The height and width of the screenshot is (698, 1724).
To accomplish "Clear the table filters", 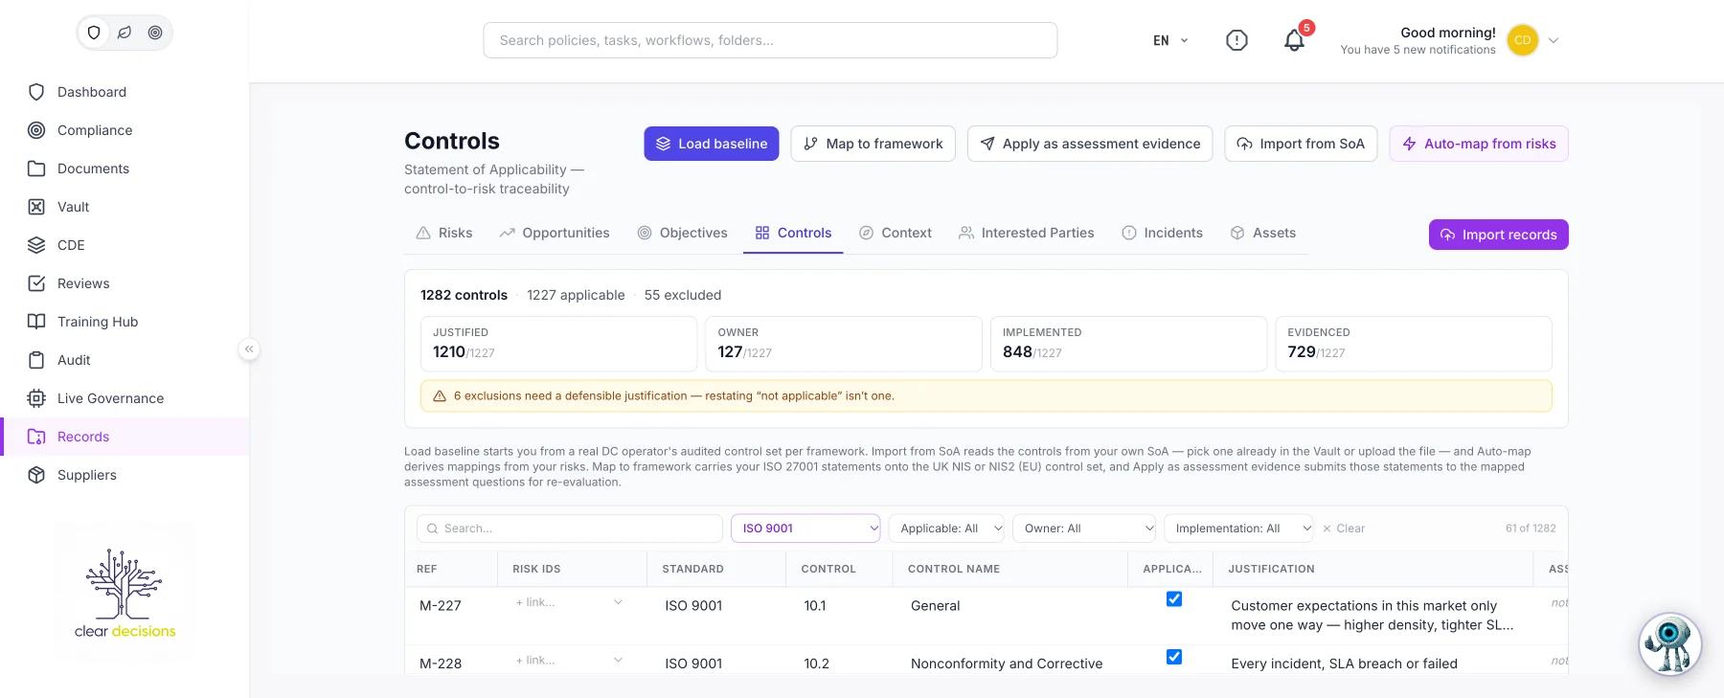I will pyautogui.click(x=1344, y=529).
